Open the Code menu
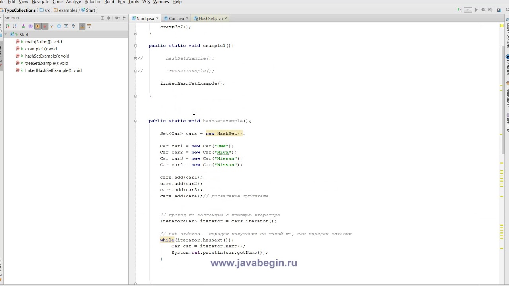Viewport: 509px width, 286px height. 58,2
